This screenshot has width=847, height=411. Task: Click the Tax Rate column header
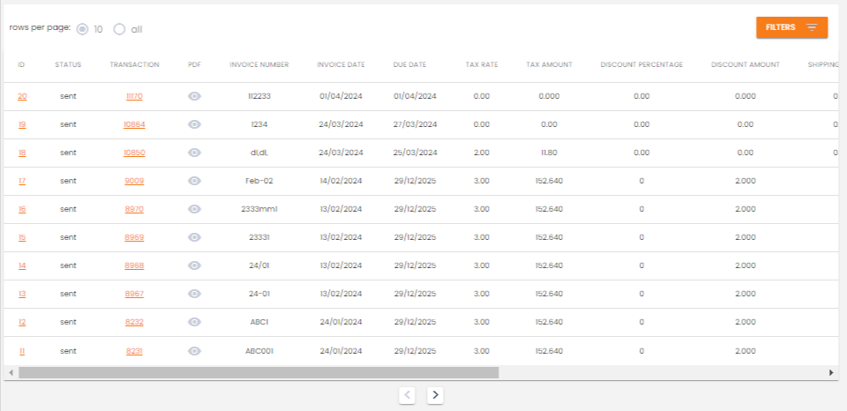point(482,64)
